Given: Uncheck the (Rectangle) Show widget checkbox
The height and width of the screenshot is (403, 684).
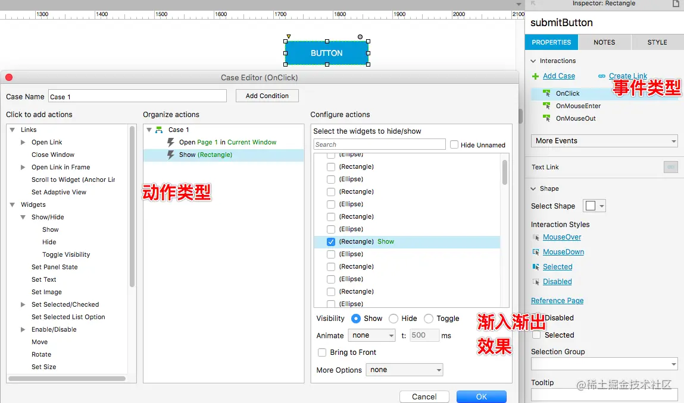Looking at the screenshot, I should tap(331, 242).
